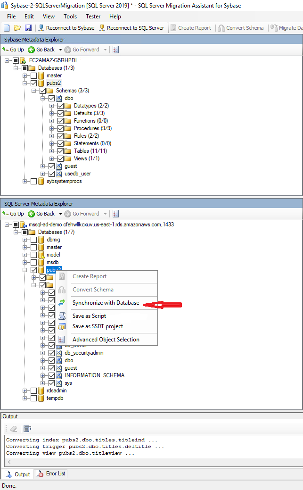Toggle Views (1/1) folder checkbox
Viewport: 303px width, 490px height.
61,158
